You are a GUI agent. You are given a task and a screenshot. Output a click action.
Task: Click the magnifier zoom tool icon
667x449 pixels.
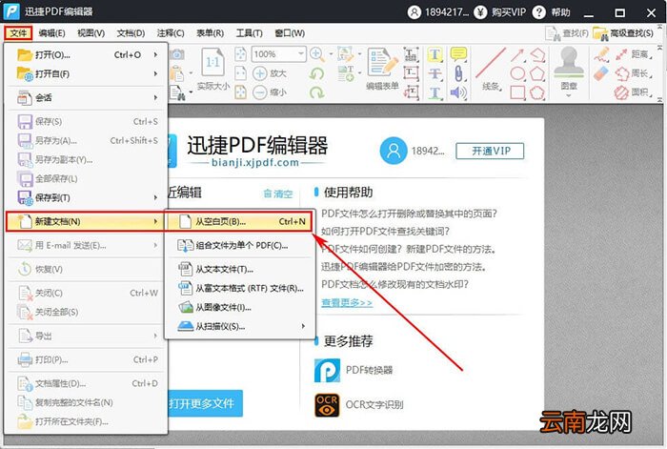point(317,54)
